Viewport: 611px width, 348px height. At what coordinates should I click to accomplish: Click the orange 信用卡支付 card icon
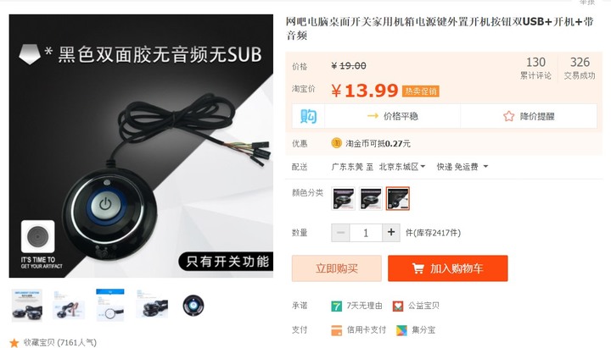[x=336, y=330]
